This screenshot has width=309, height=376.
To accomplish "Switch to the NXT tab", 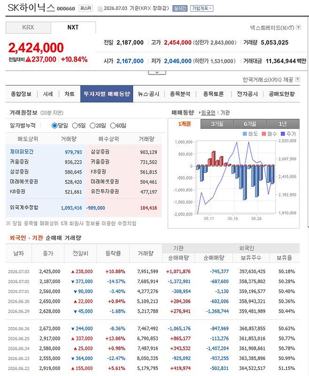I will tap(73, 28).
